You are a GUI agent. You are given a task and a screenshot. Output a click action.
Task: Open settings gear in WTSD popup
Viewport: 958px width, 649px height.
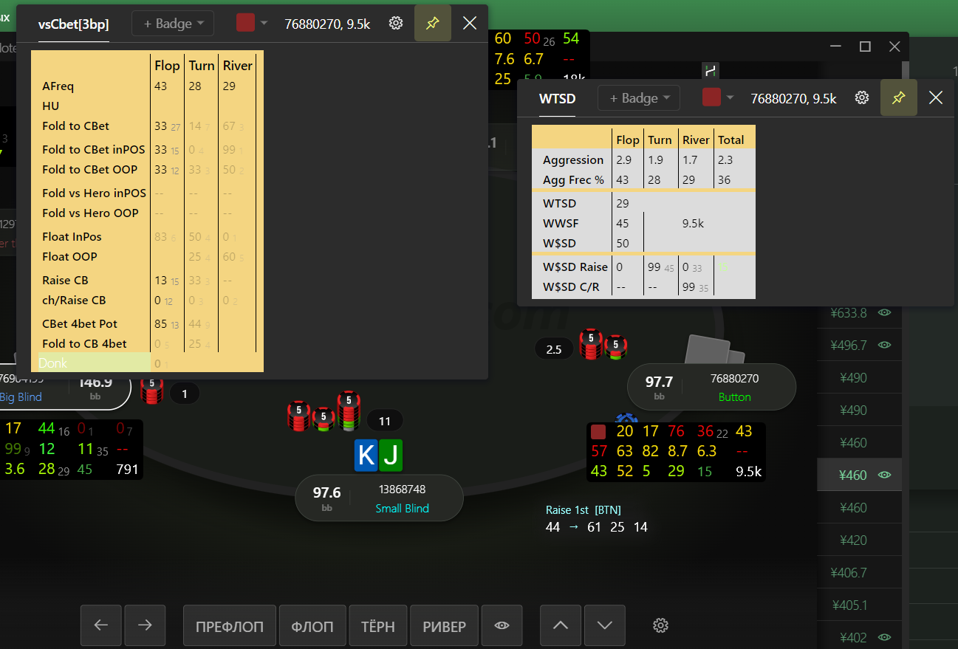(x=862, y=97)
